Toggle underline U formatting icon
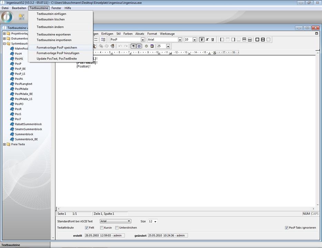This screenshot has width=322, height=248. pyautogui.click(x=213, y=40)
